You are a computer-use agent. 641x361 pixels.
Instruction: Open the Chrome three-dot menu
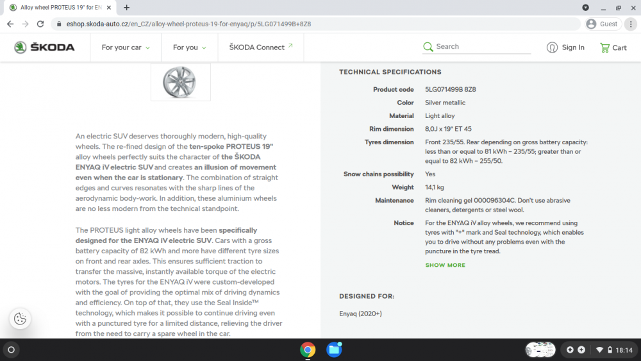[631, 24]
